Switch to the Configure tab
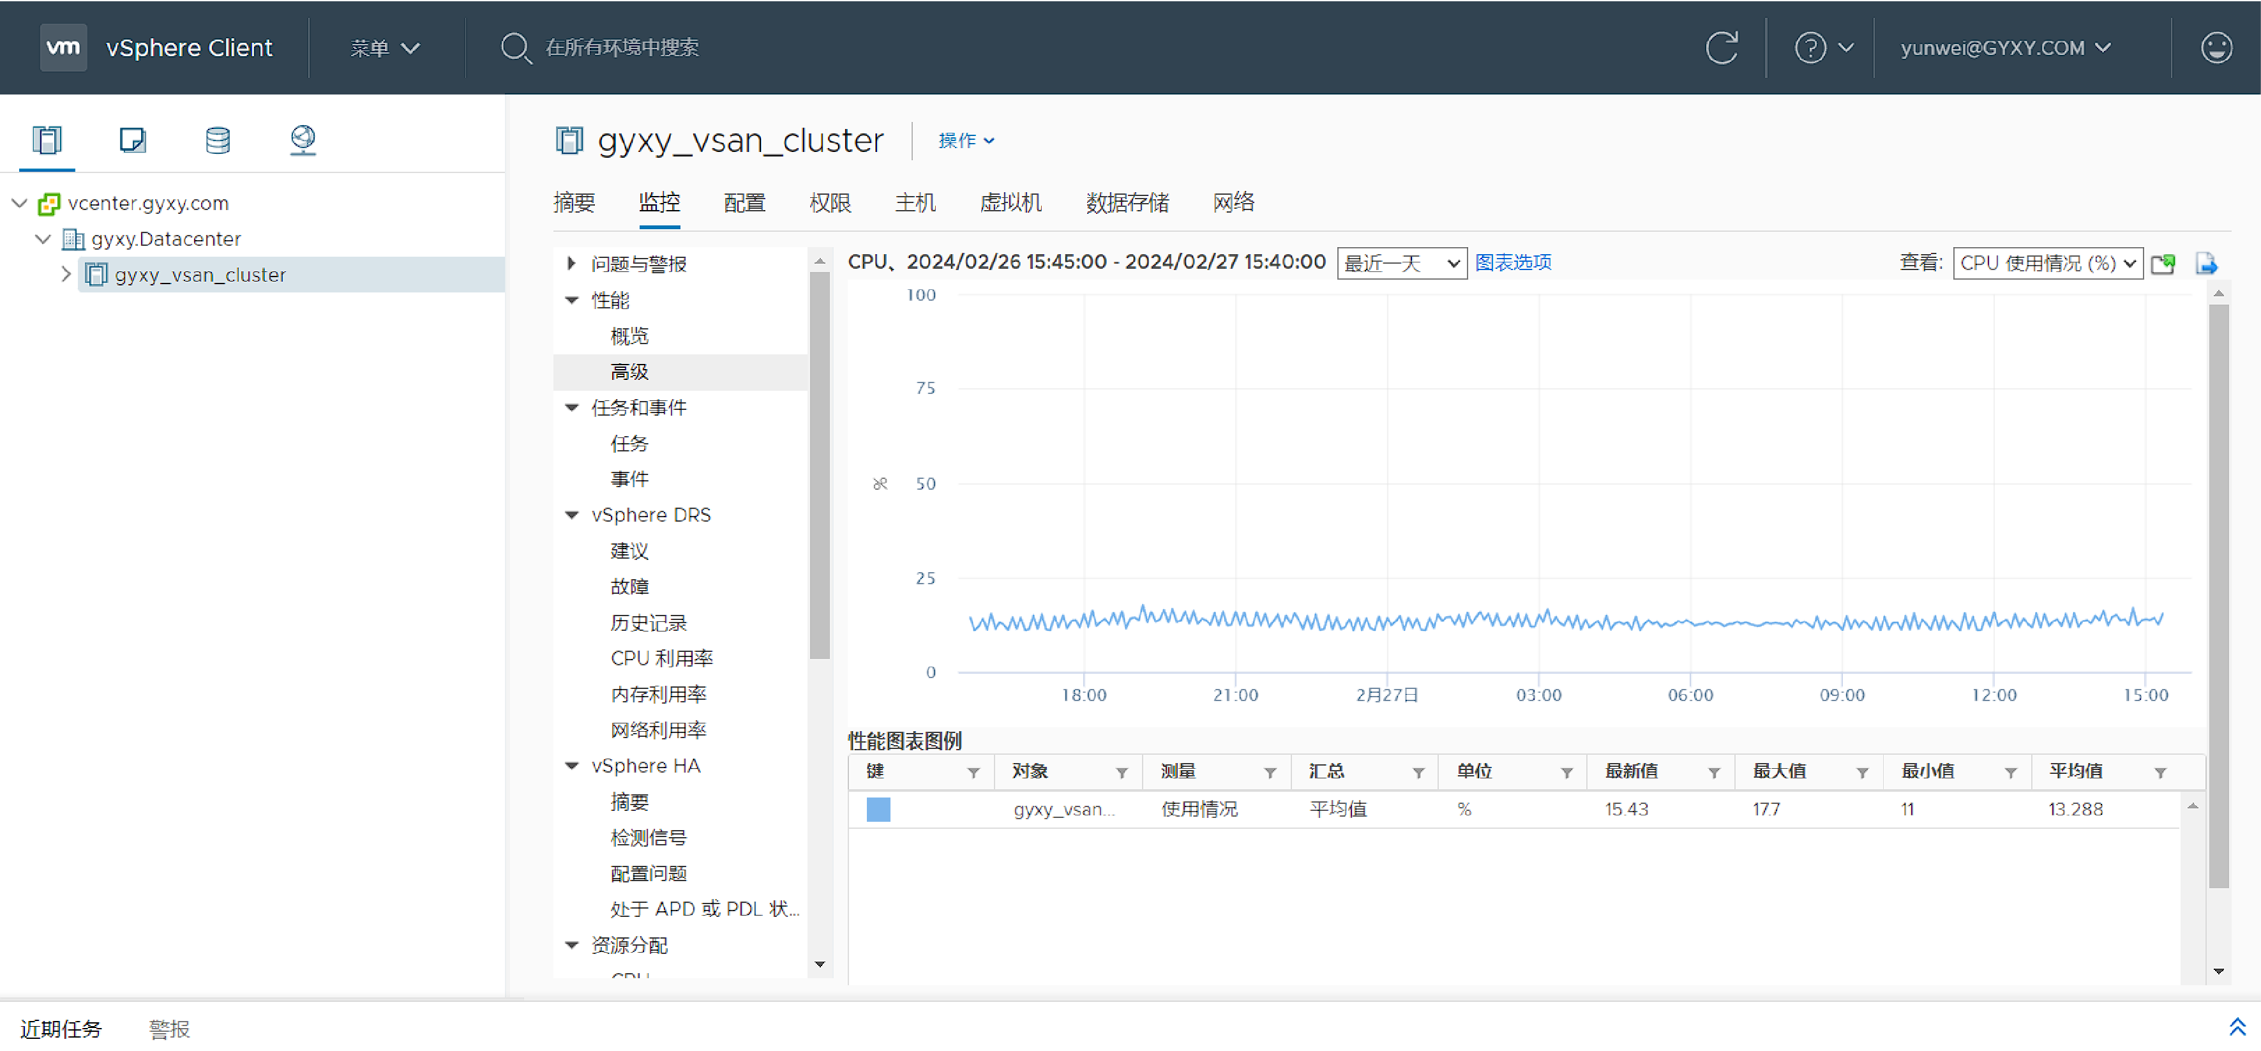 pos(744,203)
